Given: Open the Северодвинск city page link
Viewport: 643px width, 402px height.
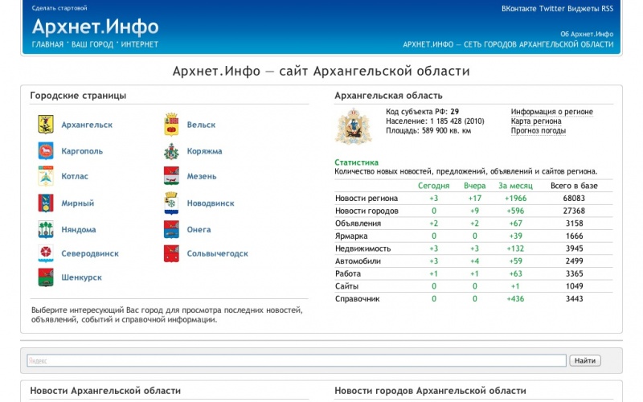Looking at the screenshot, I should pos(90,253).
